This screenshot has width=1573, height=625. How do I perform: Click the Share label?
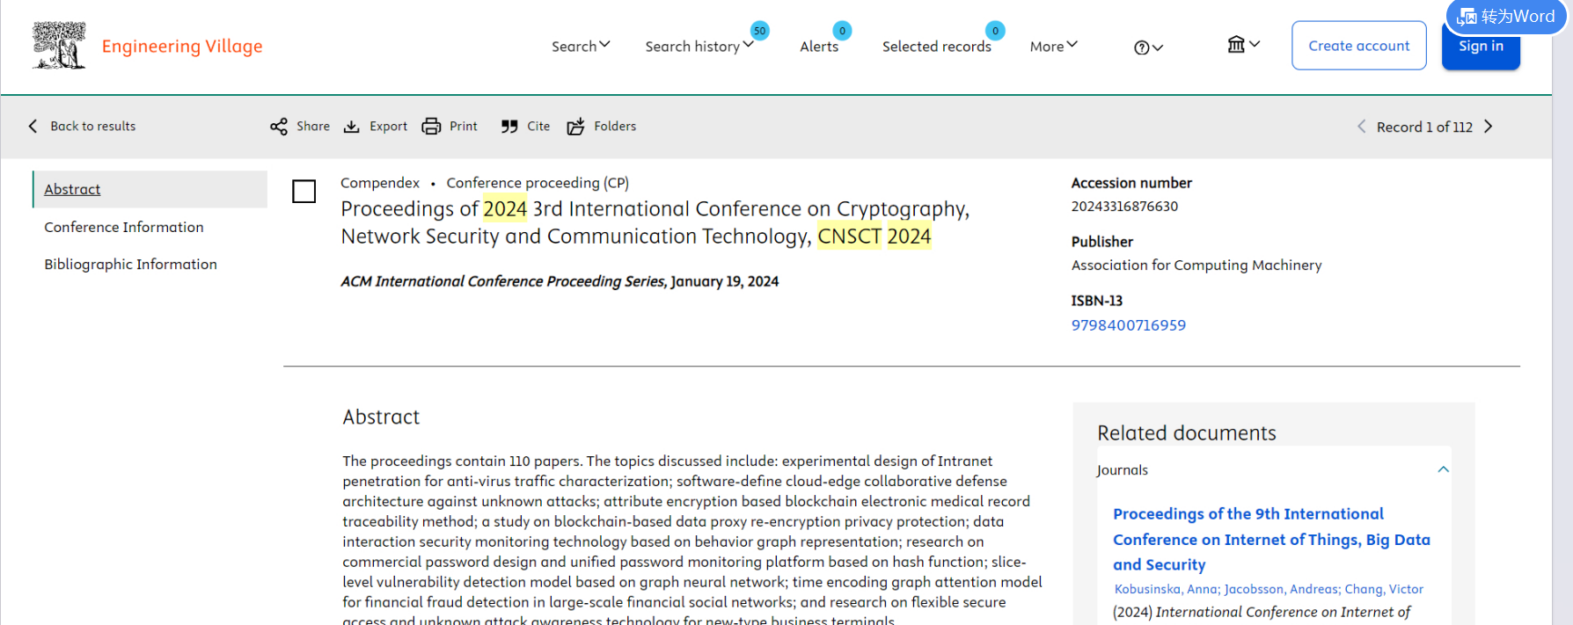point(313,127)
